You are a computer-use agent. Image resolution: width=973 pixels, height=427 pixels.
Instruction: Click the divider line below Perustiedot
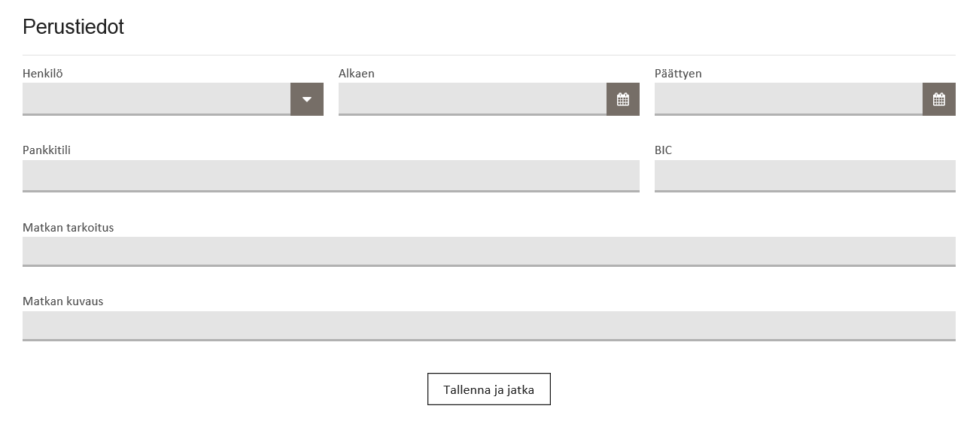[x=489, y=55]
